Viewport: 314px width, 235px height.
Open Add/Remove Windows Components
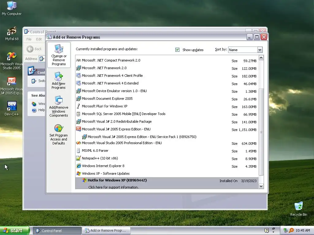(x=59, y=106)
